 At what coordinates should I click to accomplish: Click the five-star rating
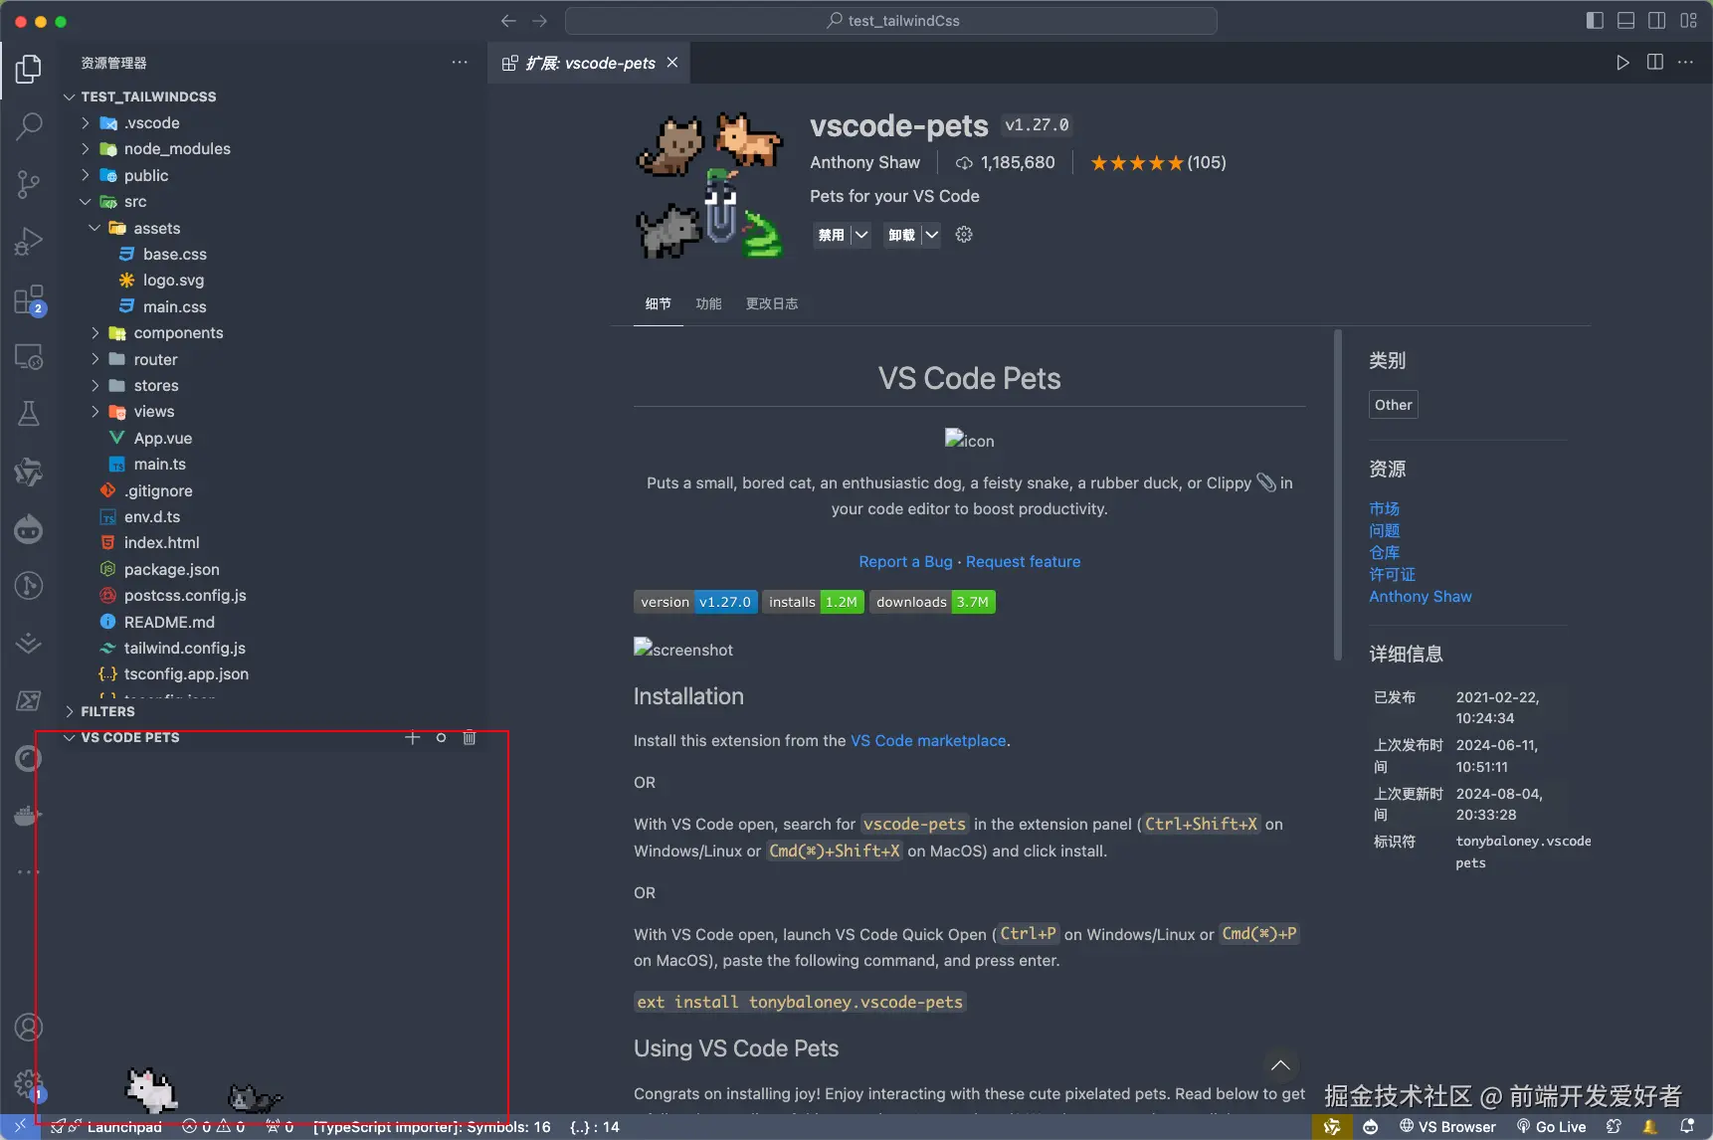1137,163
